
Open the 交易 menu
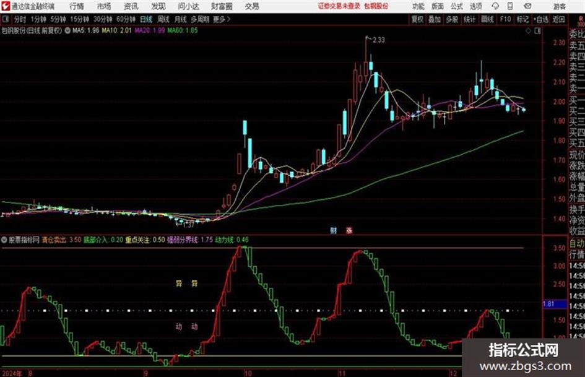pyautogui.click(x=252, y=6)
